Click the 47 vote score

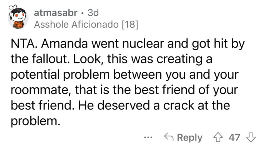[234, 137]
